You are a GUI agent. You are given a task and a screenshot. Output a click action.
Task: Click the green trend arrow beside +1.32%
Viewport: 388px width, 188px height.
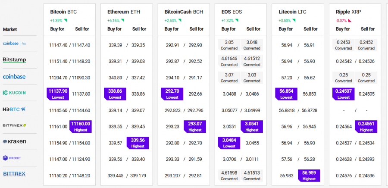point(237,20)
